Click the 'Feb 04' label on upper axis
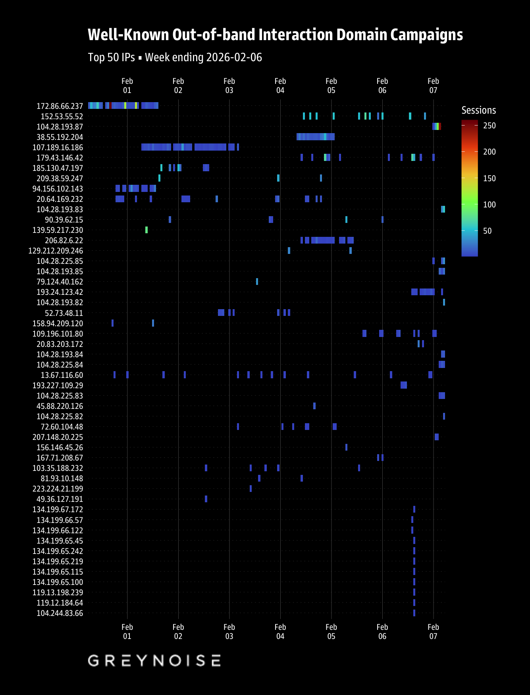530x695 pixels. point(280,85)
